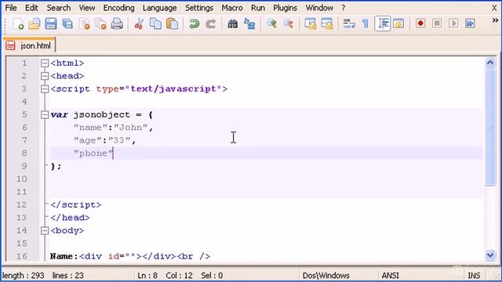Click the INS mode in the status bar
The width and height of the screenshot is (502, 282).
(x=474, y=275)
